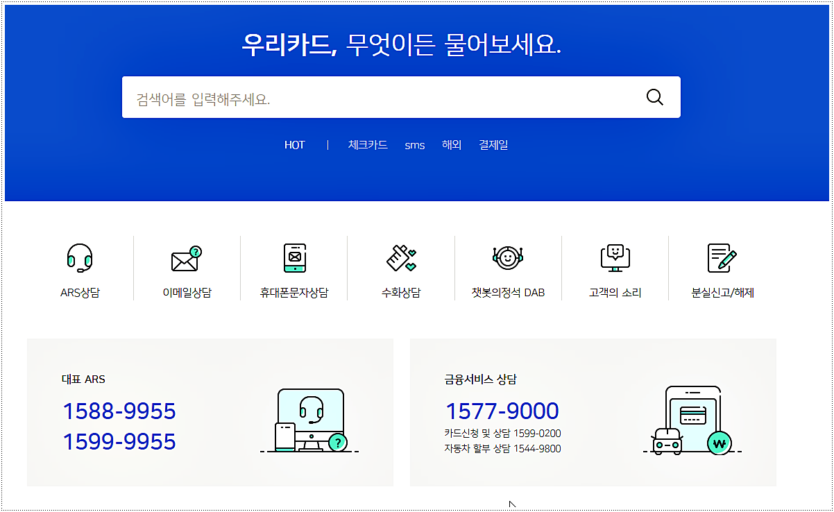Open the phone message icon for 휴대폰문자상담
The height and width of the screenshot is (512, 834).
[x=294, y=258]
